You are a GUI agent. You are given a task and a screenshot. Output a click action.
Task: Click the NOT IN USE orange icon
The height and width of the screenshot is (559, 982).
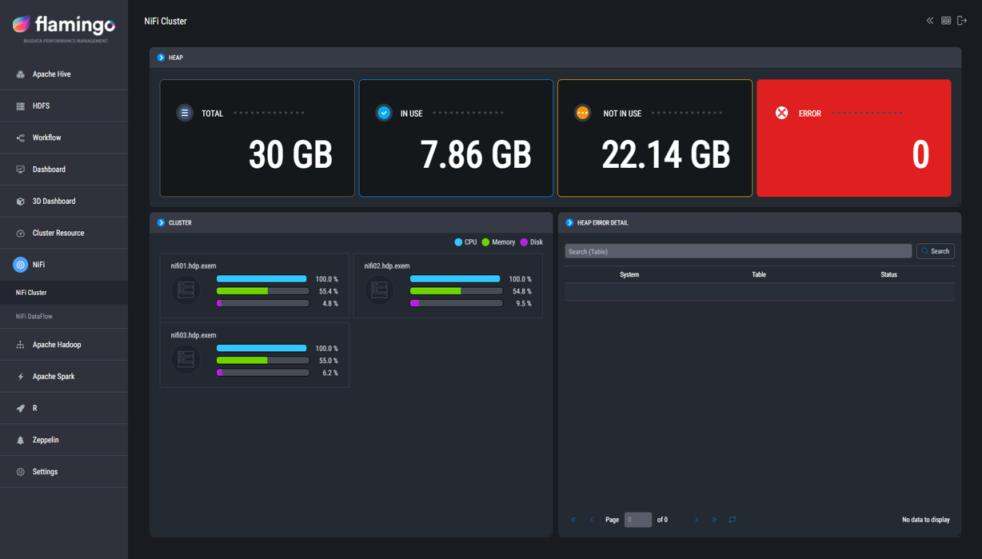[x=582, y=113]
